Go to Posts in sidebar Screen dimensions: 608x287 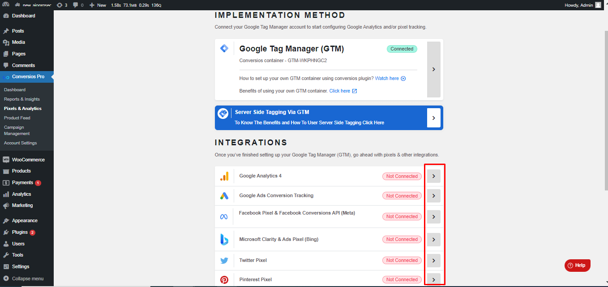pos(27,31)
